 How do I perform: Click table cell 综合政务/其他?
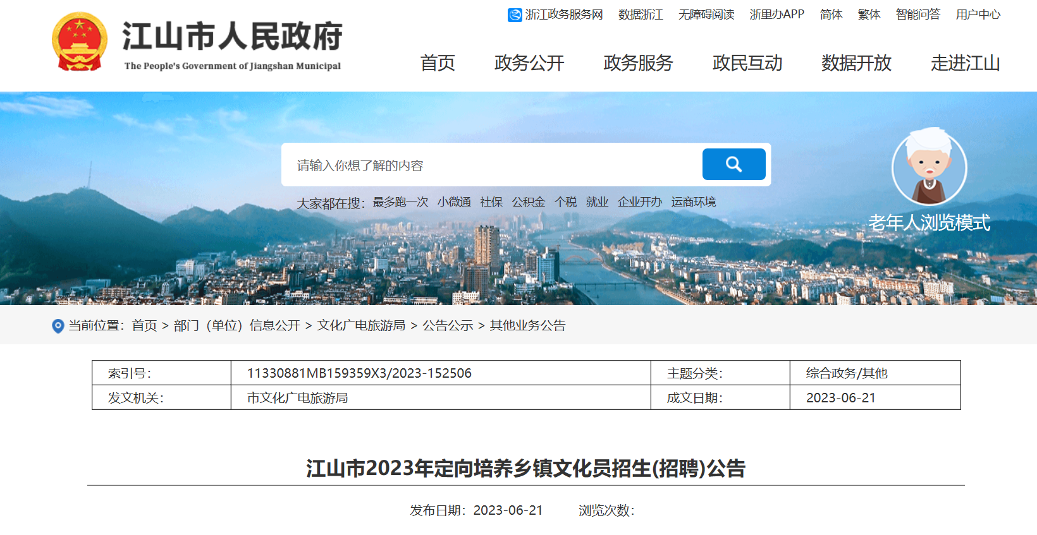(x=847, y=373)
